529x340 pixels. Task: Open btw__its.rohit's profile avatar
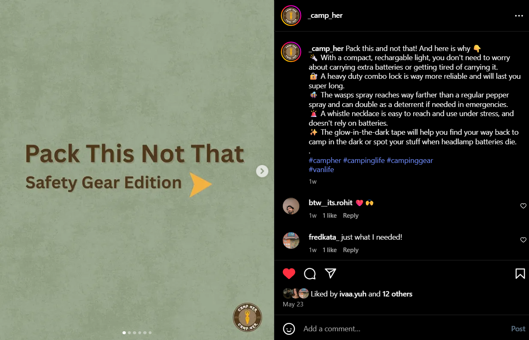point(291,206)
